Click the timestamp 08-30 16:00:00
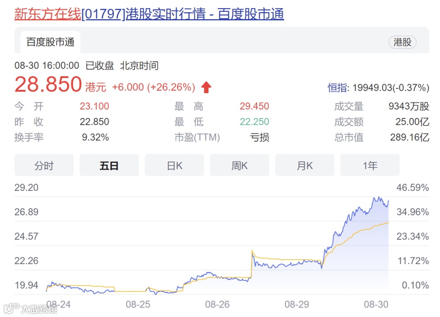Image resolution: width=440 pixels, height=317 pixels. tap(47, 66)
